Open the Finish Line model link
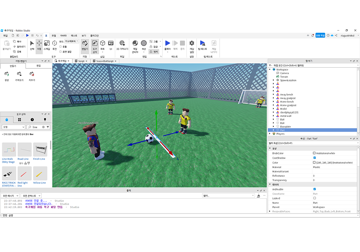The height and width of the screenshot is (252, 360). point(39,159)
